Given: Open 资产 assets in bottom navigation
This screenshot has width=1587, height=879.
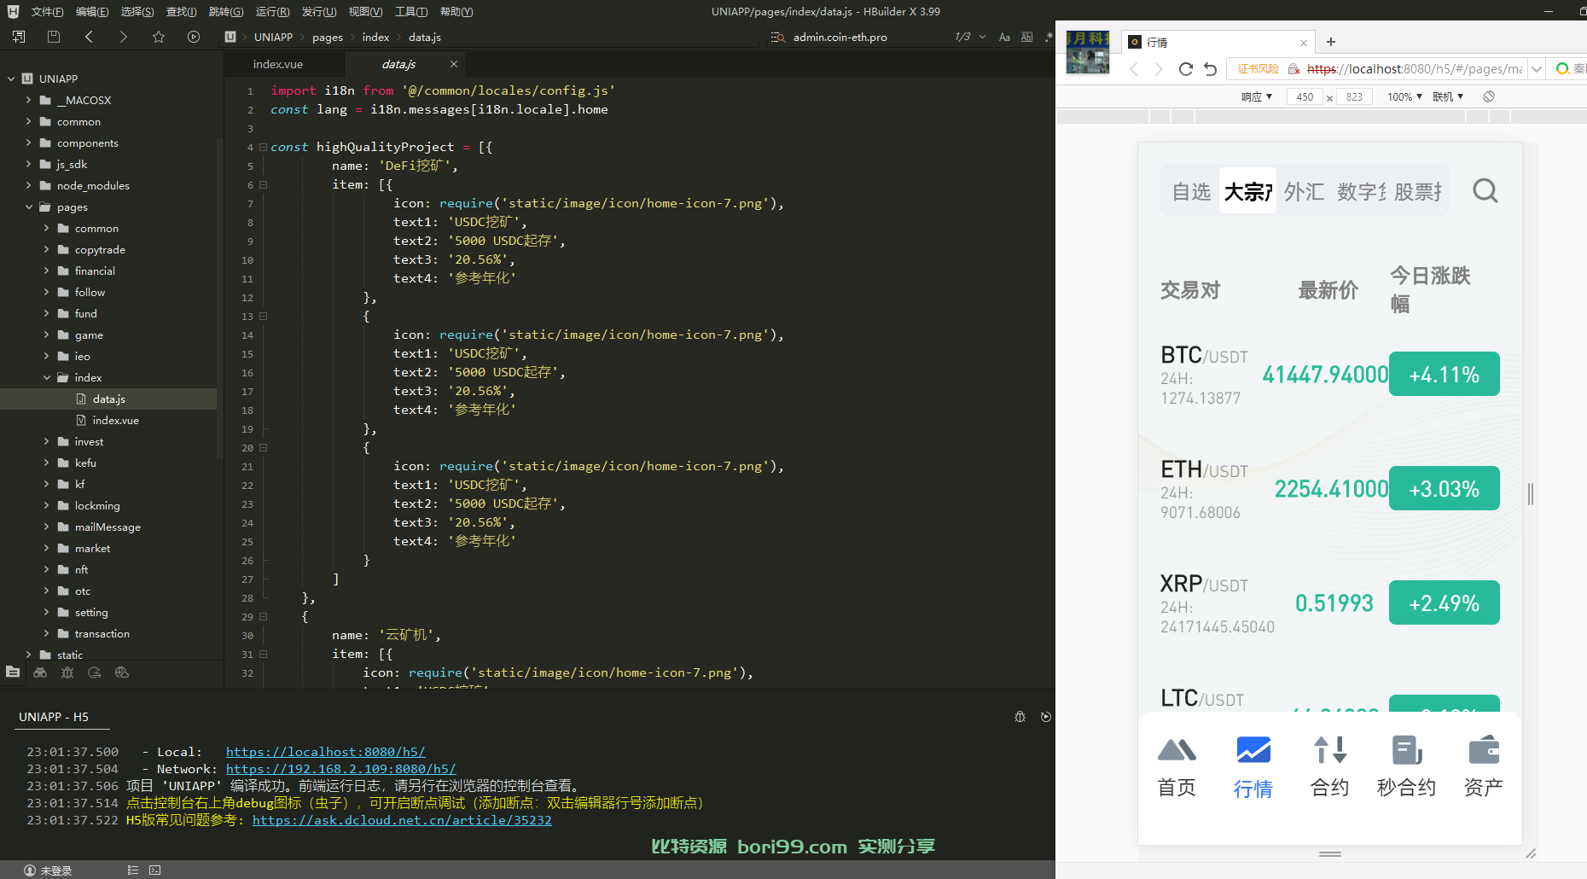Looking at the screenshot, I should tap(1484, 765).
